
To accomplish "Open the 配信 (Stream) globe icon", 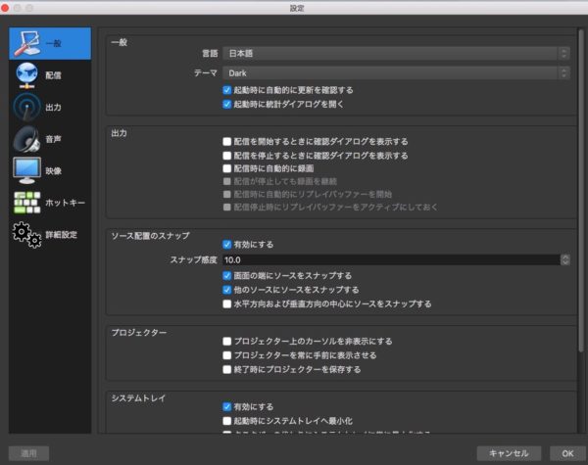I will (x=26, y=74).
